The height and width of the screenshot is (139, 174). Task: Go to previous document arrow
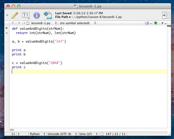(13, 23)
